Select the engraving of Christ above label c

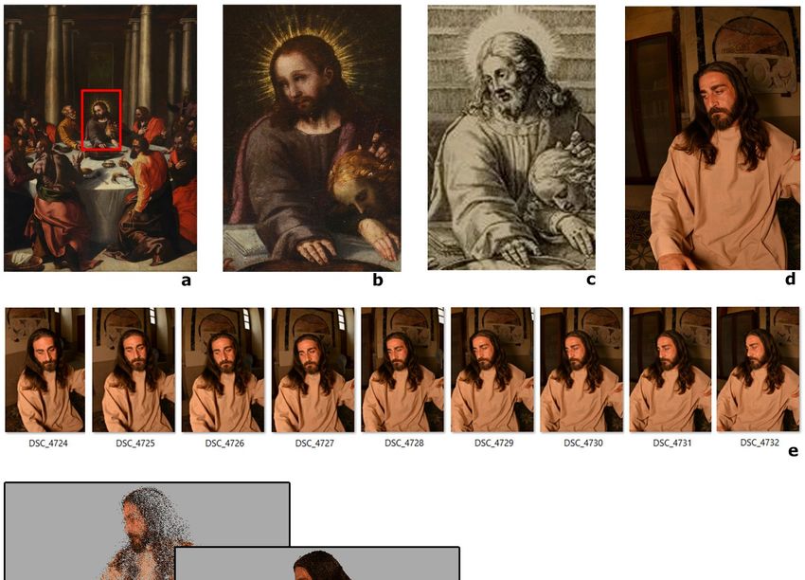coord(511,137)
